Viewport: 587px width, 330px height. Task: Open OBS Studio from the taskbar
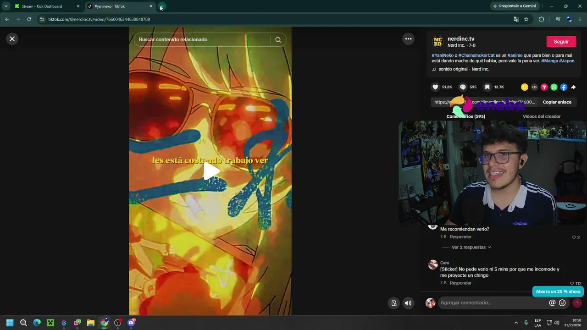click(x=118, y=323)
